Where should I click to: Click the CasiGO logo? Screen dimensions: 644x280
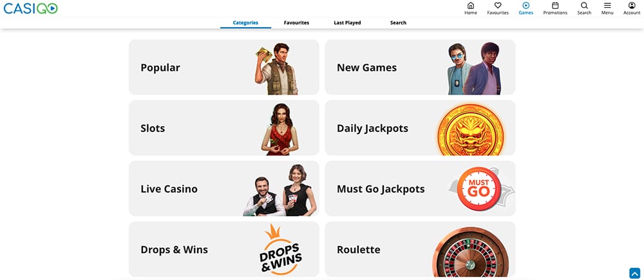pos(30,8)
